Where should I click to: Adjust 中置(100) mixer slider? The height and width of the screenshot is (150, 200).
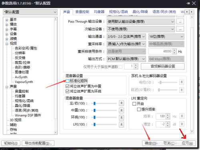pos(104,110)
